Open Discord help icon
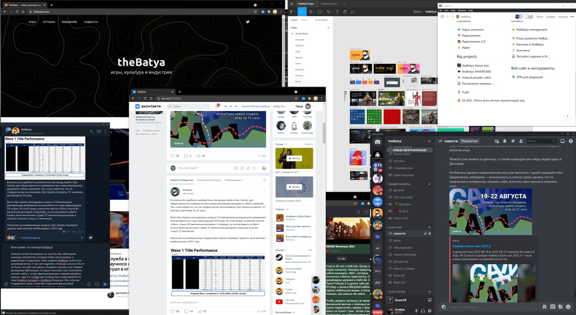The image size is (576, 315). [571, 141]
